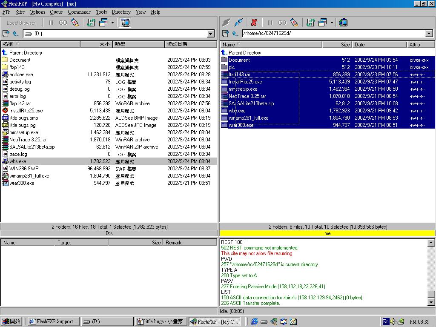
Task: Open the local D: drive path dropdown
Action: 210,34
